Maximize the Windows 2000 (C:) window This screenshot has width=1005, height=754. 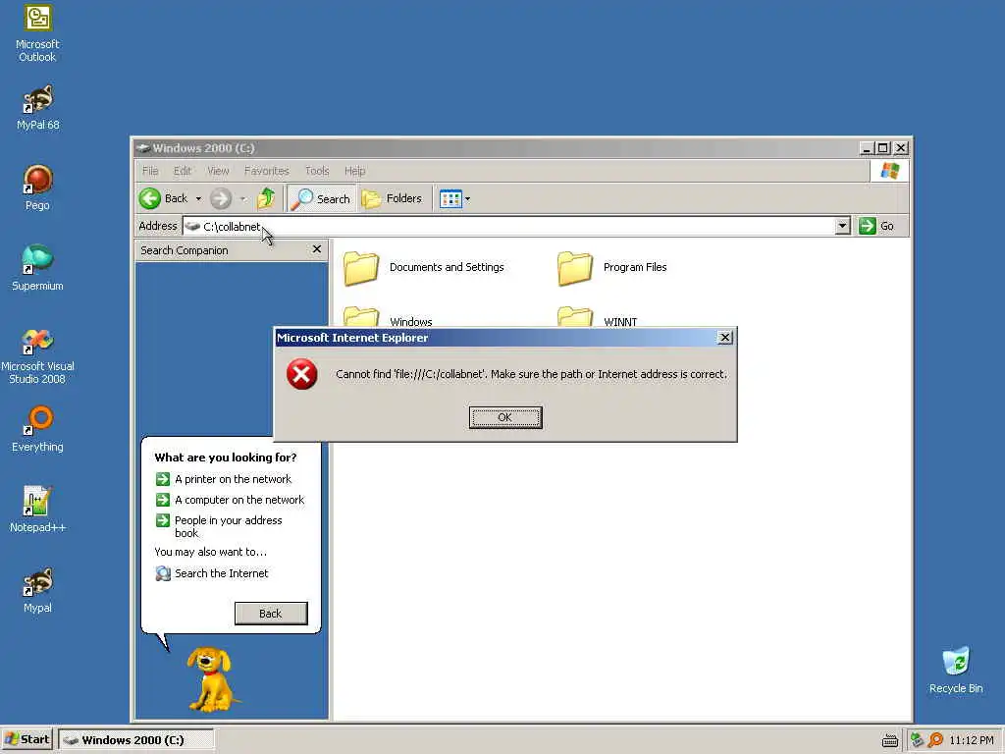pyautogui.click(x=882, y=148)
